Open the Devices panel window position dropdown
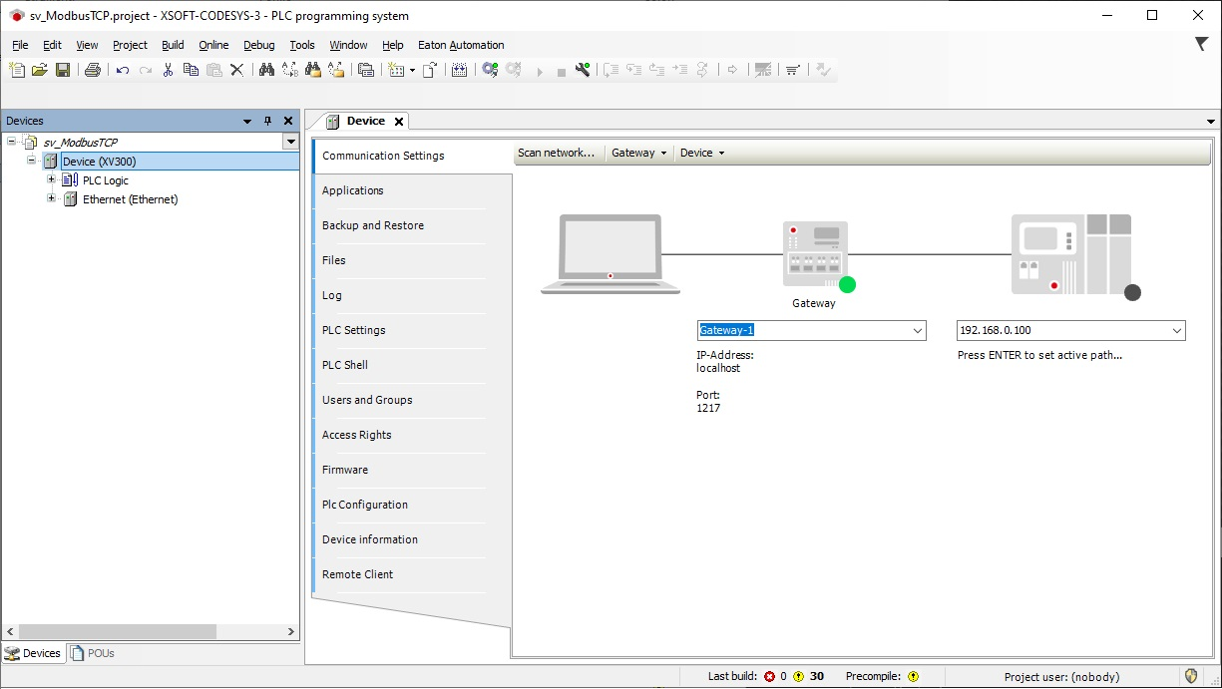 click(x=247, y=121)
